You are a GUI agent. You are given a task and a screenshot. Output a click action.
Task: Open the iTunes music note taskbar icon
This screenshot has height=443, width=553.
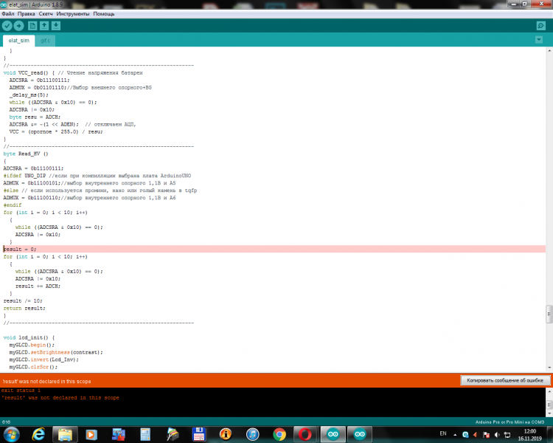click(252, 434)
